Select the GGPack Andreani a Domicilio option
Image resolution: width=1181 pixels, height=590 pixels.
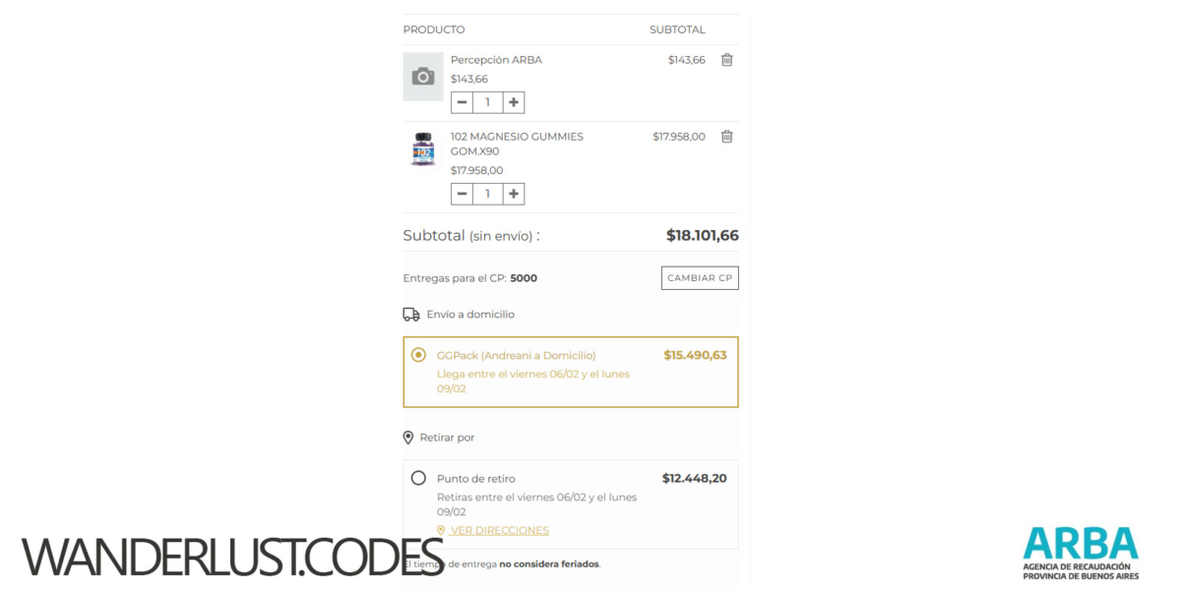click(x=418, y=355)
